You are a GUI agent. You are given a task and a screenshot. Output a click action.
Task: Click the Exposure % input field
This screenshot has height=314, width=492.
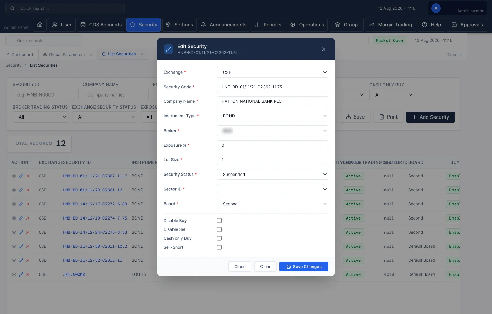click(x=273, y=145)
